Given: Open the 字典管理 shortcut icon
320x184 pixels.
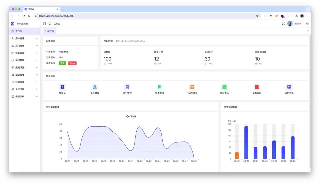Looking at the screenshot, I should click(159, 87).
